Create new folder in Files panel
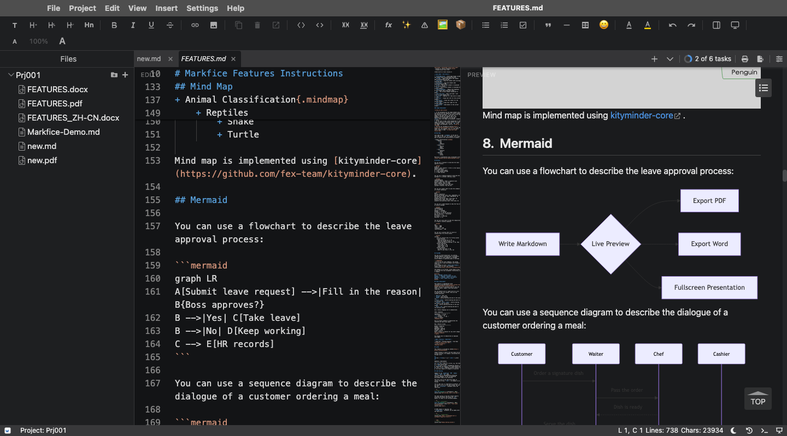This screenshot has height=436, width=787. 114,75
